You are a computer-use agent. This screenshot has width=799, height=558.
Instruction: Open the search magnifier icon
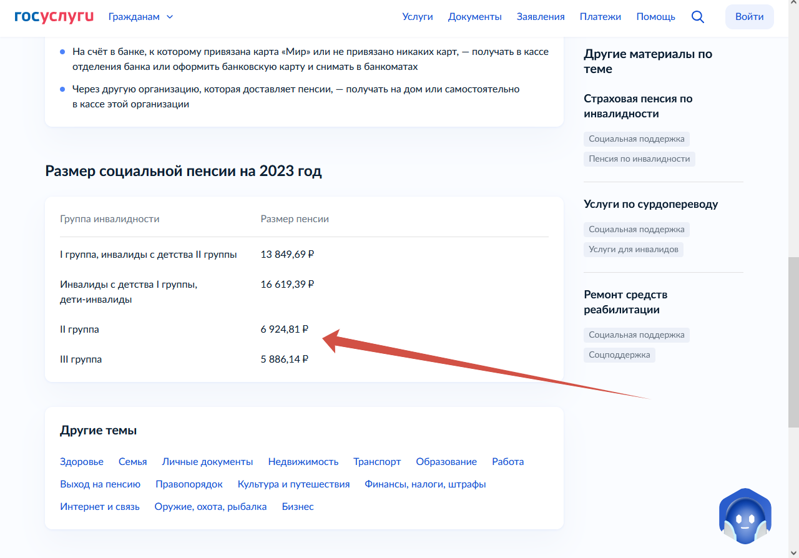coord(698,17)
